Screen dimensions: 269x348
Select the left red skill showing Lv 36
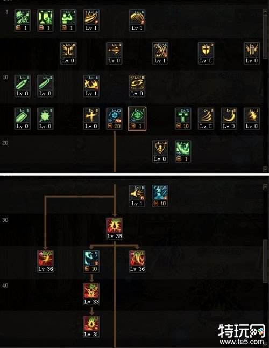pyautogui.click(x=45, y=261)
